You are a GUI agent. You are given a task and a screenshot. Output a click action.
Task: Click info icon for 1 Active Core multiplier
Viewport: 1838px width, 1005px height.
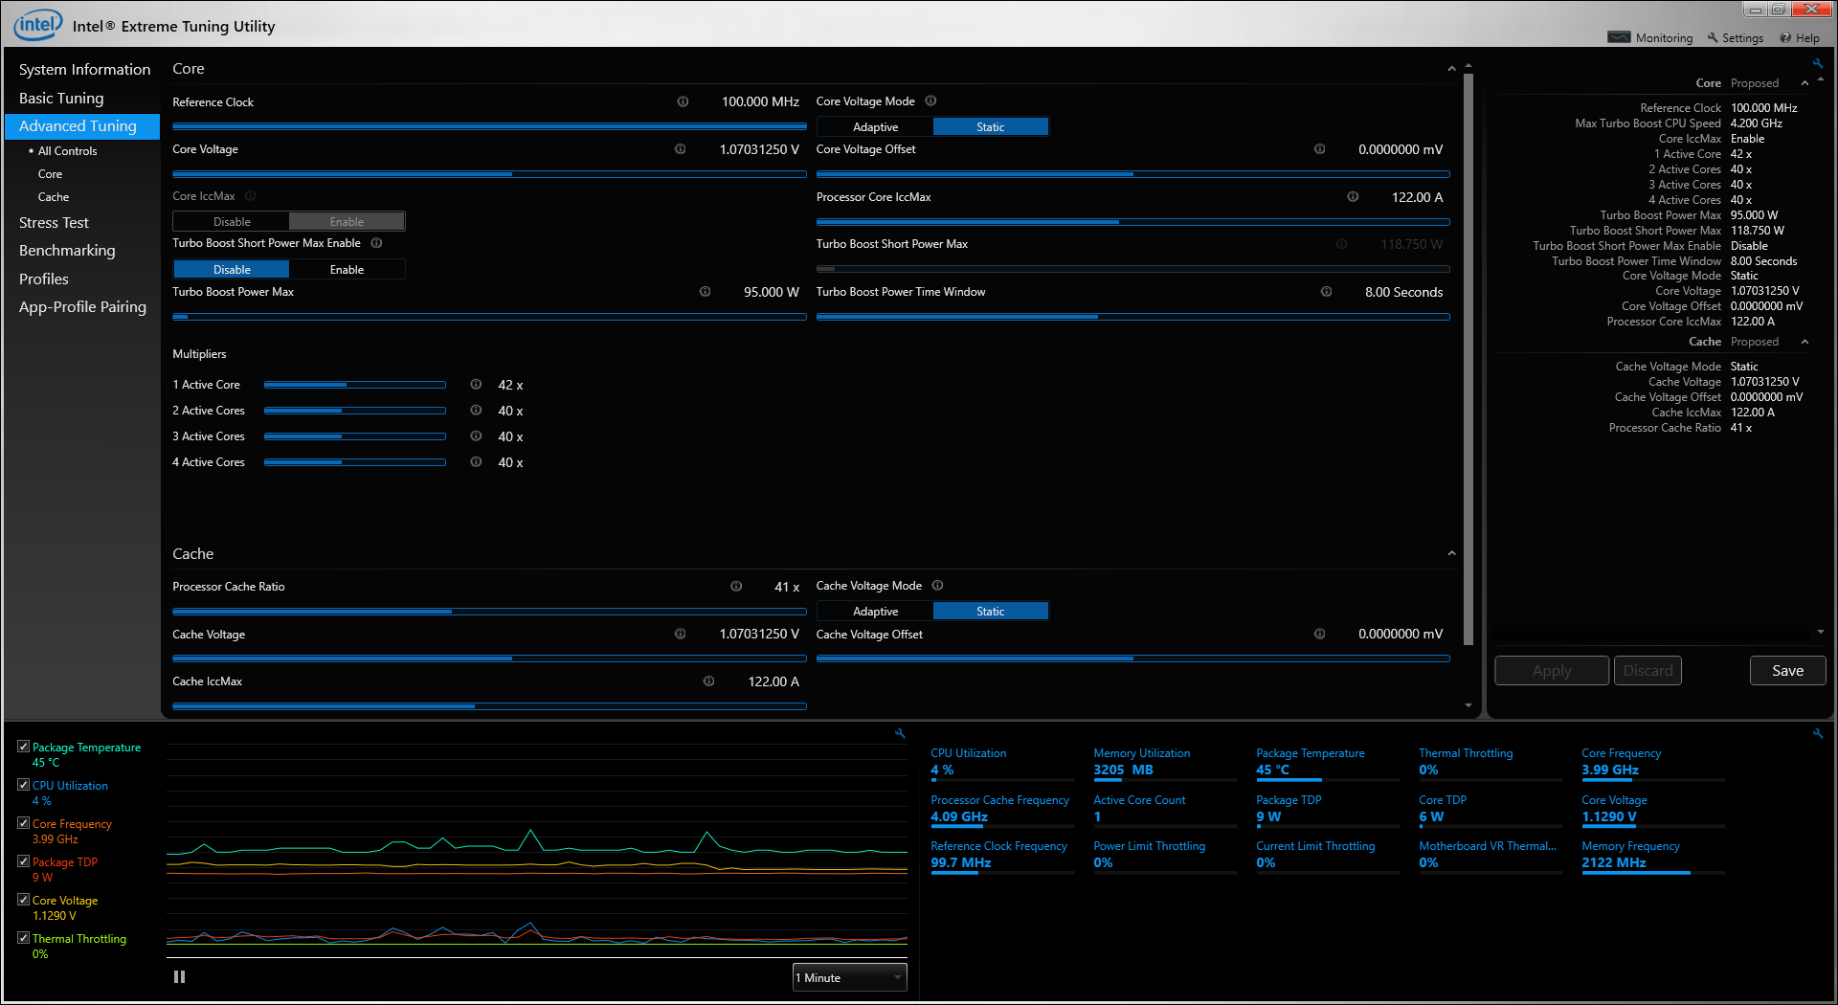click(x=476, y=385)
